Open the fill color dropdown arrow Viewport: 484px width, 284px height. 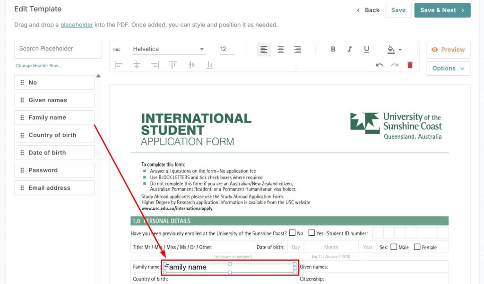coord(400,50)
